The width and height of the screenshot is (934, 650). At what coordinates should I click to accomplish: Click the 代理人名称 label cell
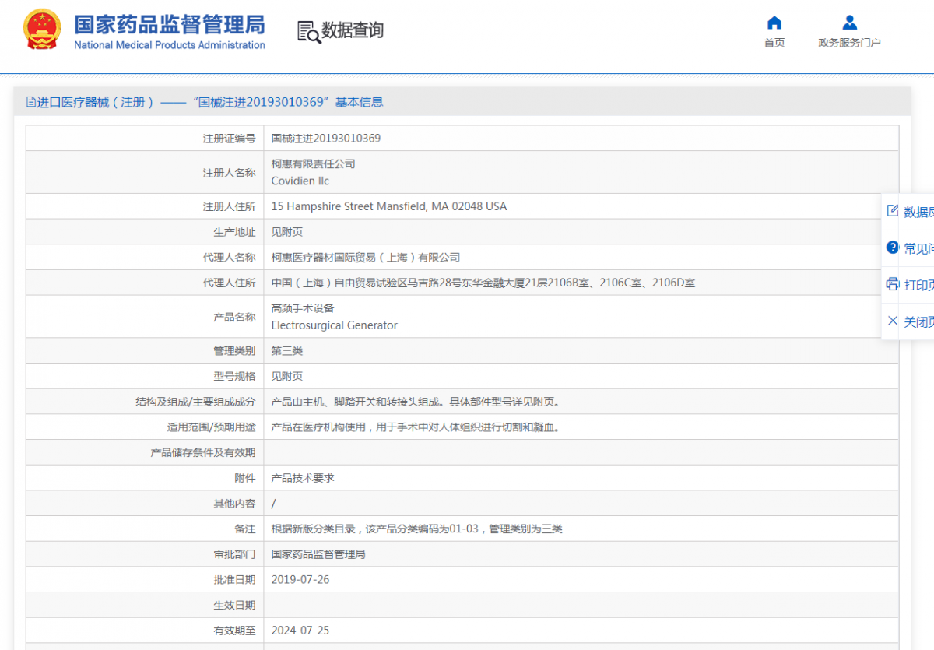coord(145,257)
